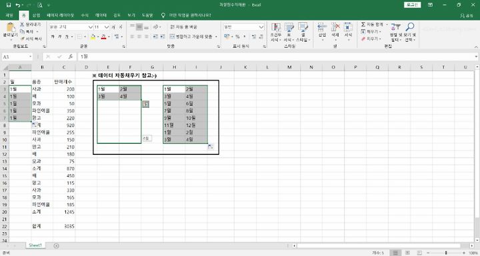Expand font color dropdown arrow
The height and width of the screenshot is (256, 480).
pyautogui.click(x=109, y=37)
